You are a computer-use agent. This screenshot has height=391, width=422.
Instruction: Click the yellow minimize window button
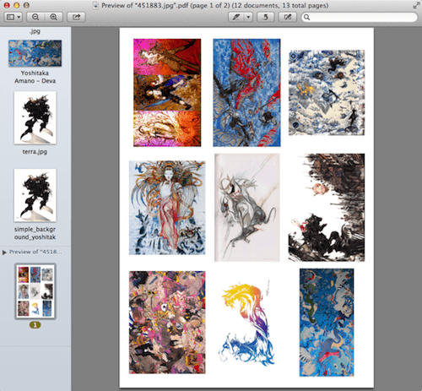pos(16,5)
